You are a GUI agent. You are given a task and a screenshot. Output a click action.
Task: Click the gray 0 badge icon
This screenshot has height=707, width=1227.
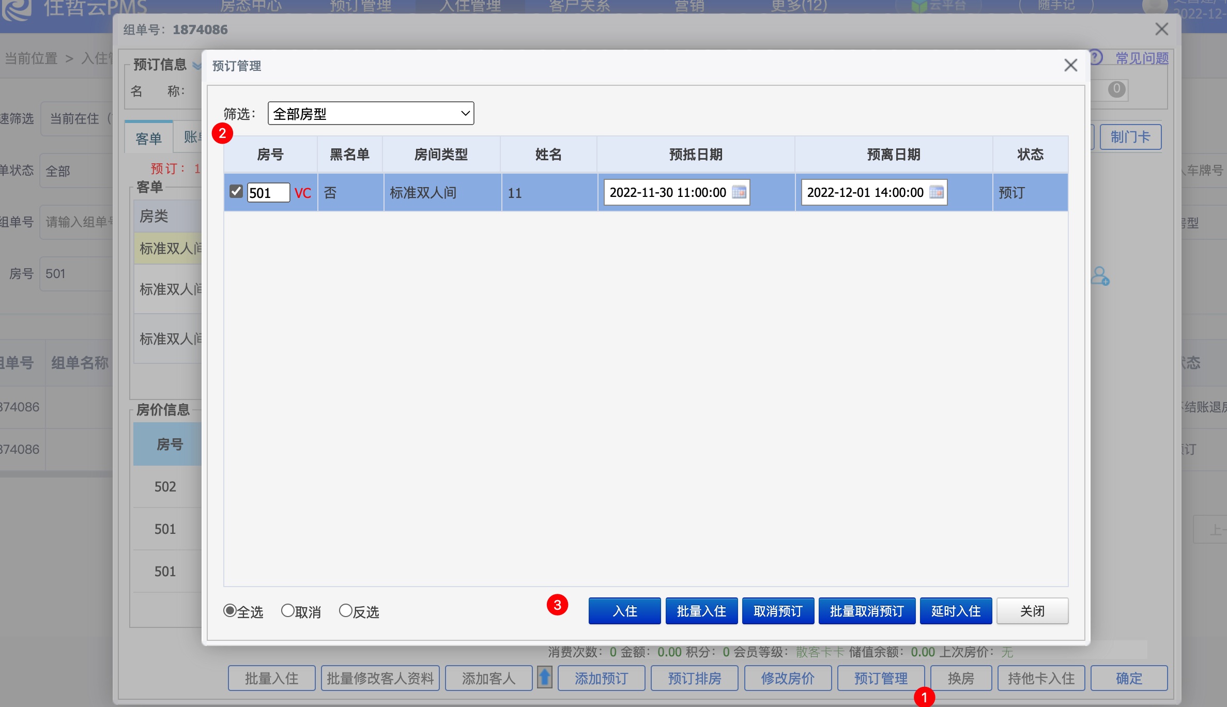point(1116,89)
